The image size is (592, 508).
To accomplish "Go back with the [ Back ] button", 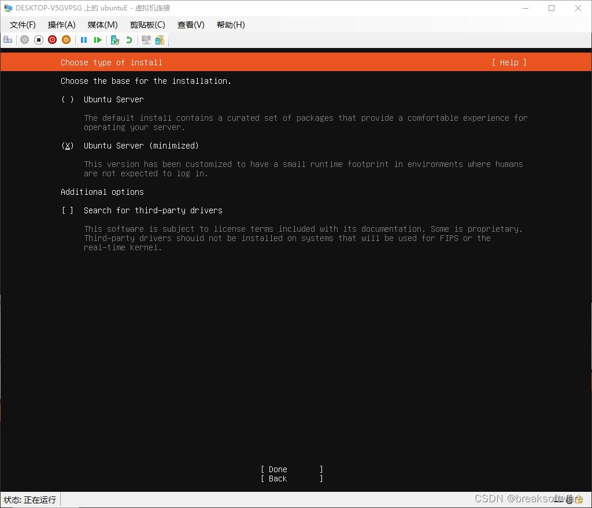I will click(x=292, y=479).
